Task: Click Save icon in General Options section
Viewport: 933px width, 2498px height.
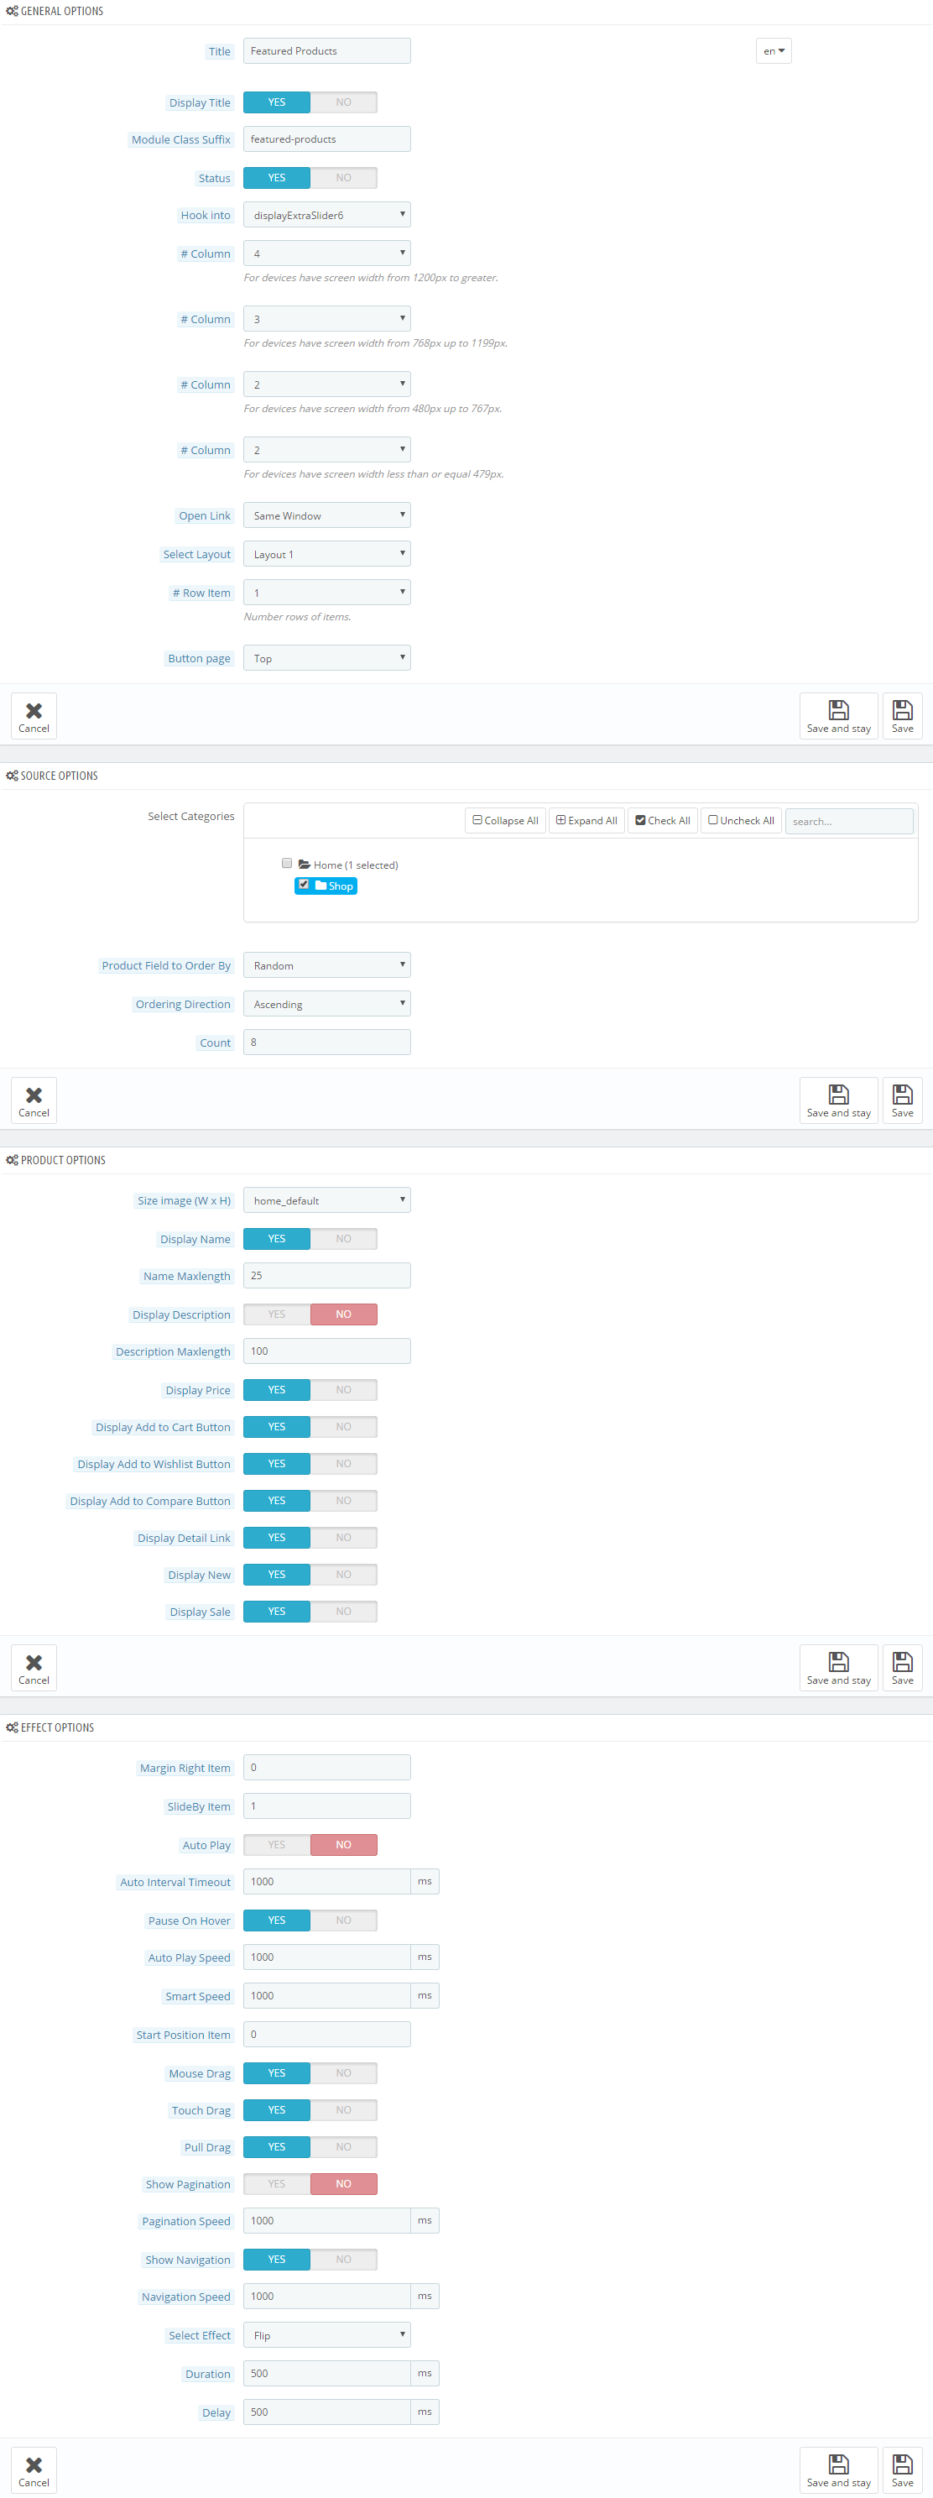Action: pos(902,716)
